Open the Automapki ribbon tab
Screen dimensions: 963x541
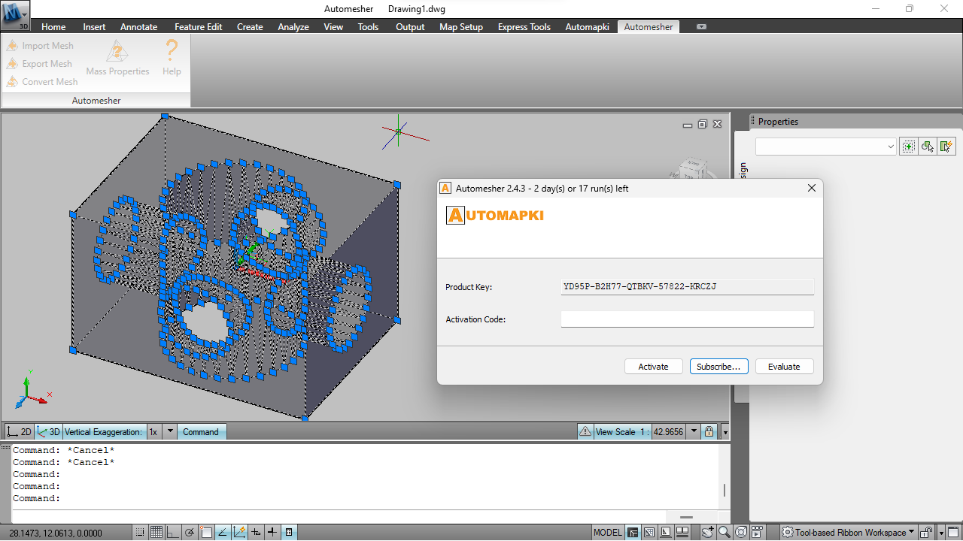[x=588, y=26]
